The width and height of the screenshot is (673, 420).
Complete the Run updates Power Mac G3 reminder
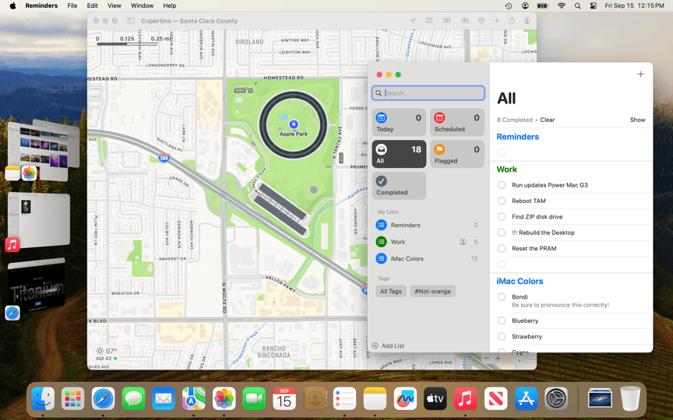coord(502,184)
